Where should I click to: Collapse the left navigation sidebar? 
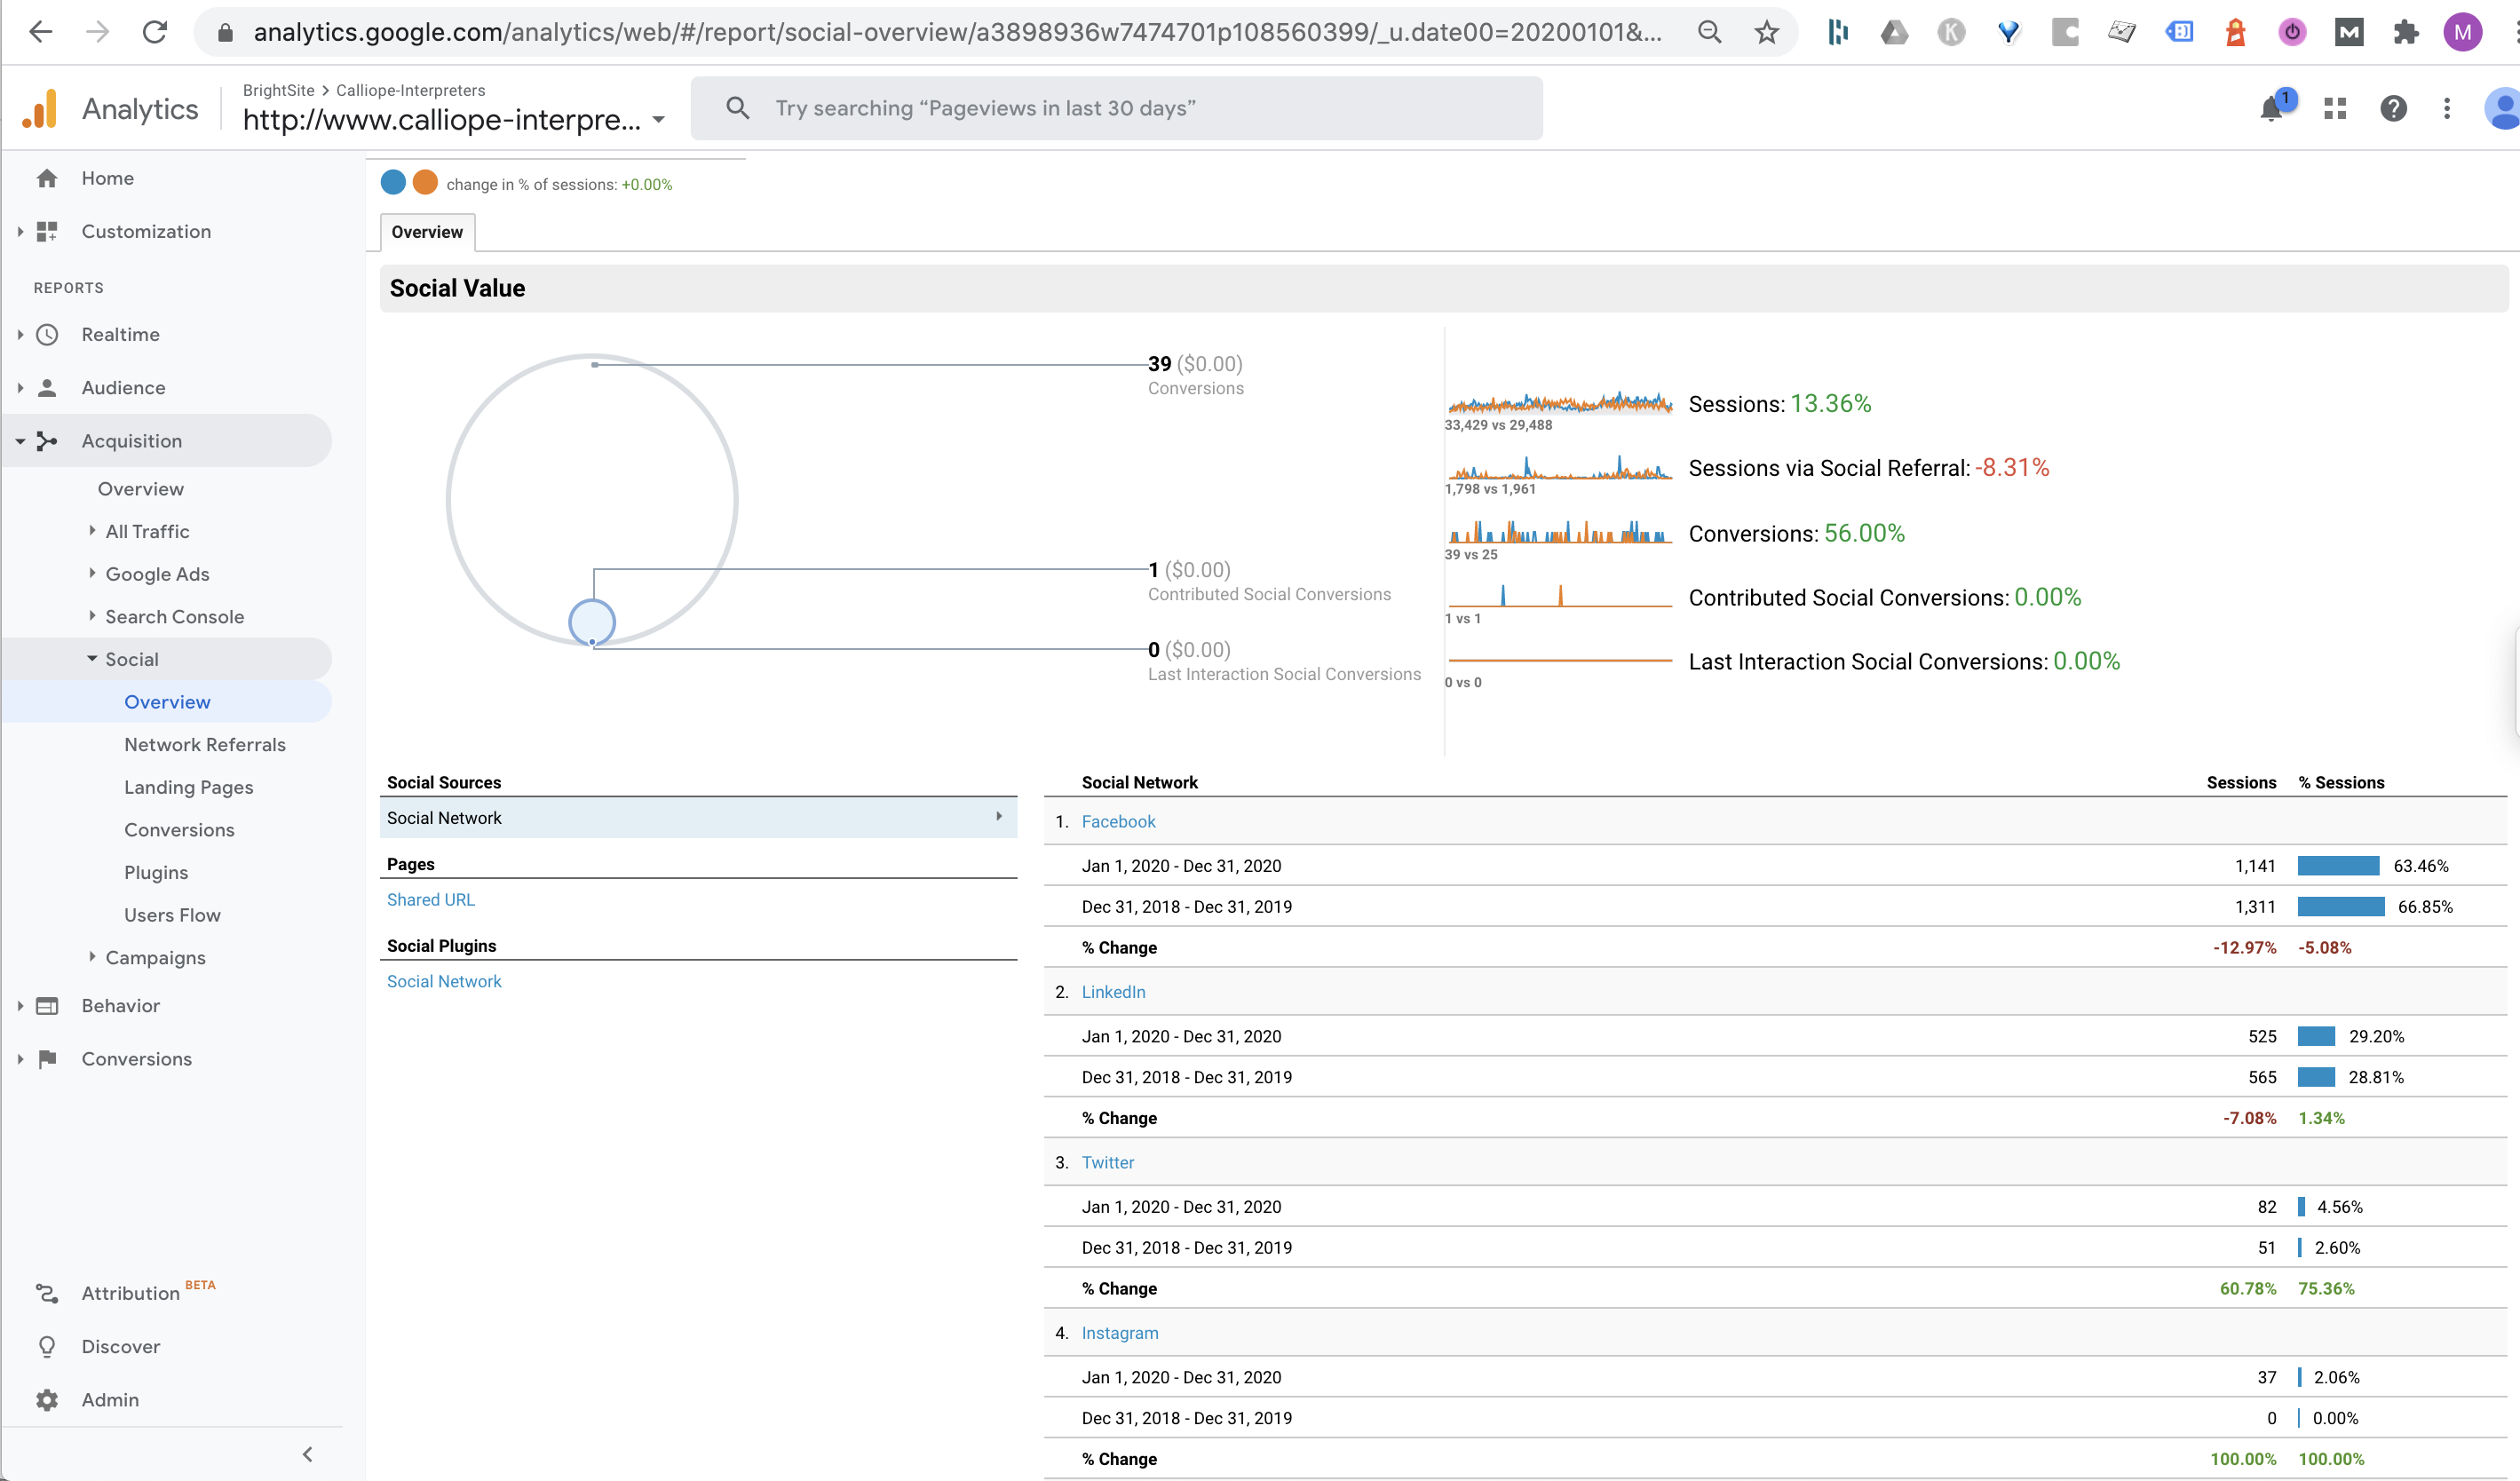click(307, 1454)
